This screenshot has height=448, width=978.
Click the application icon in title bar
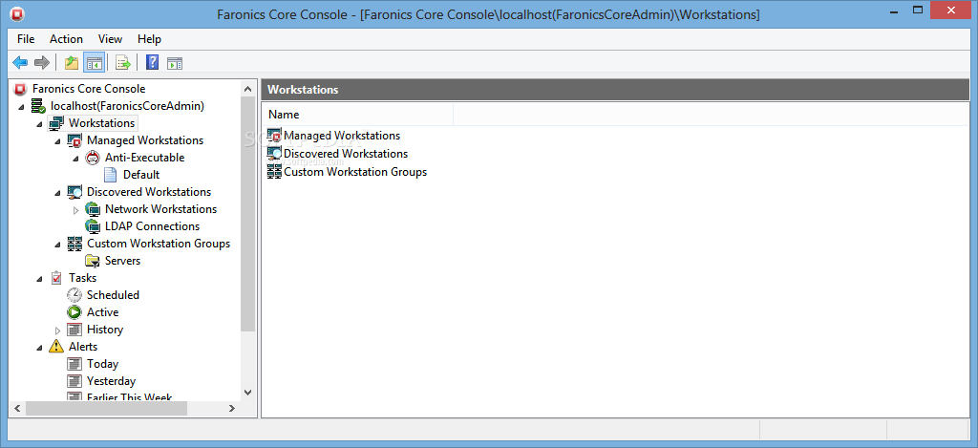pyautogui.click(x=17, y=13)
